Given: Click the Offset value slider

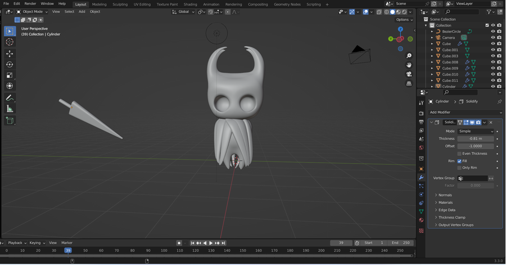Looking at the screenshot, I should (476, 146).
